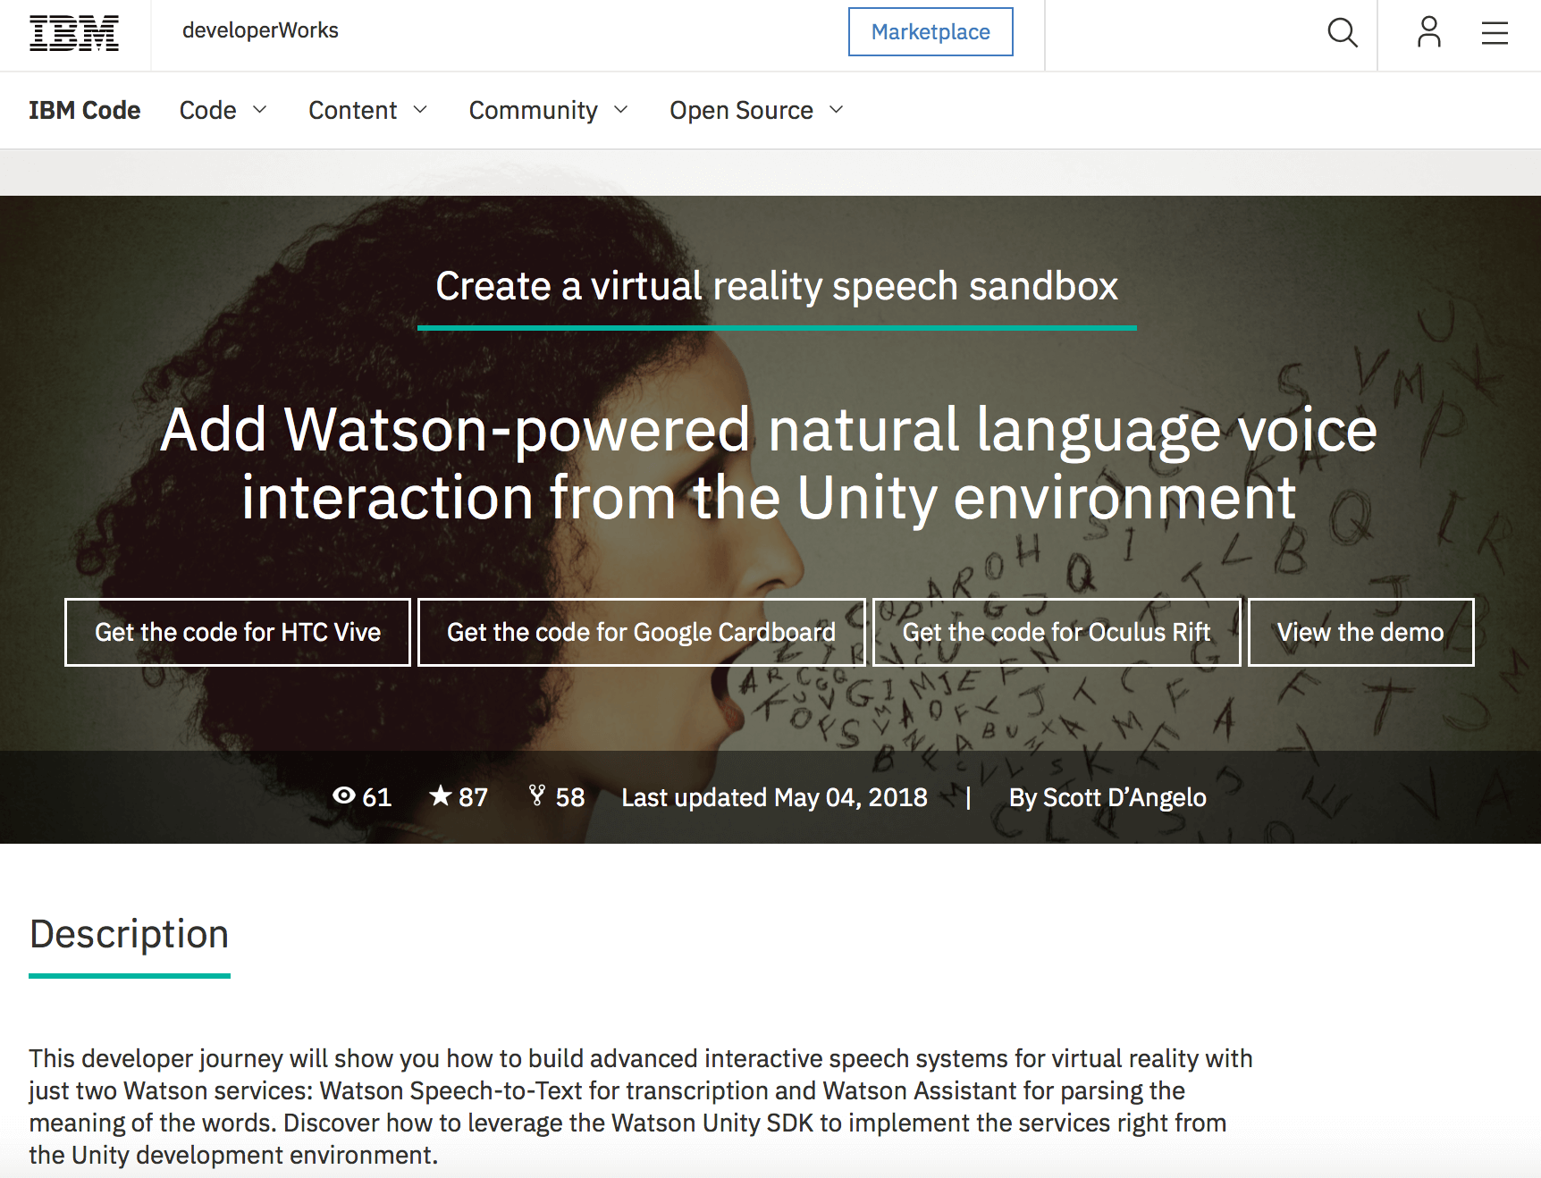
Task: Open the Open Source menu item
Action: tap(742, 110)
